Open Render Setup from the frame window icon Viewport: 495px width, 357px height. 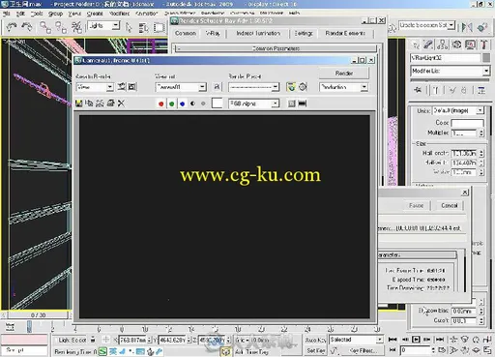[x=291, y=87]
